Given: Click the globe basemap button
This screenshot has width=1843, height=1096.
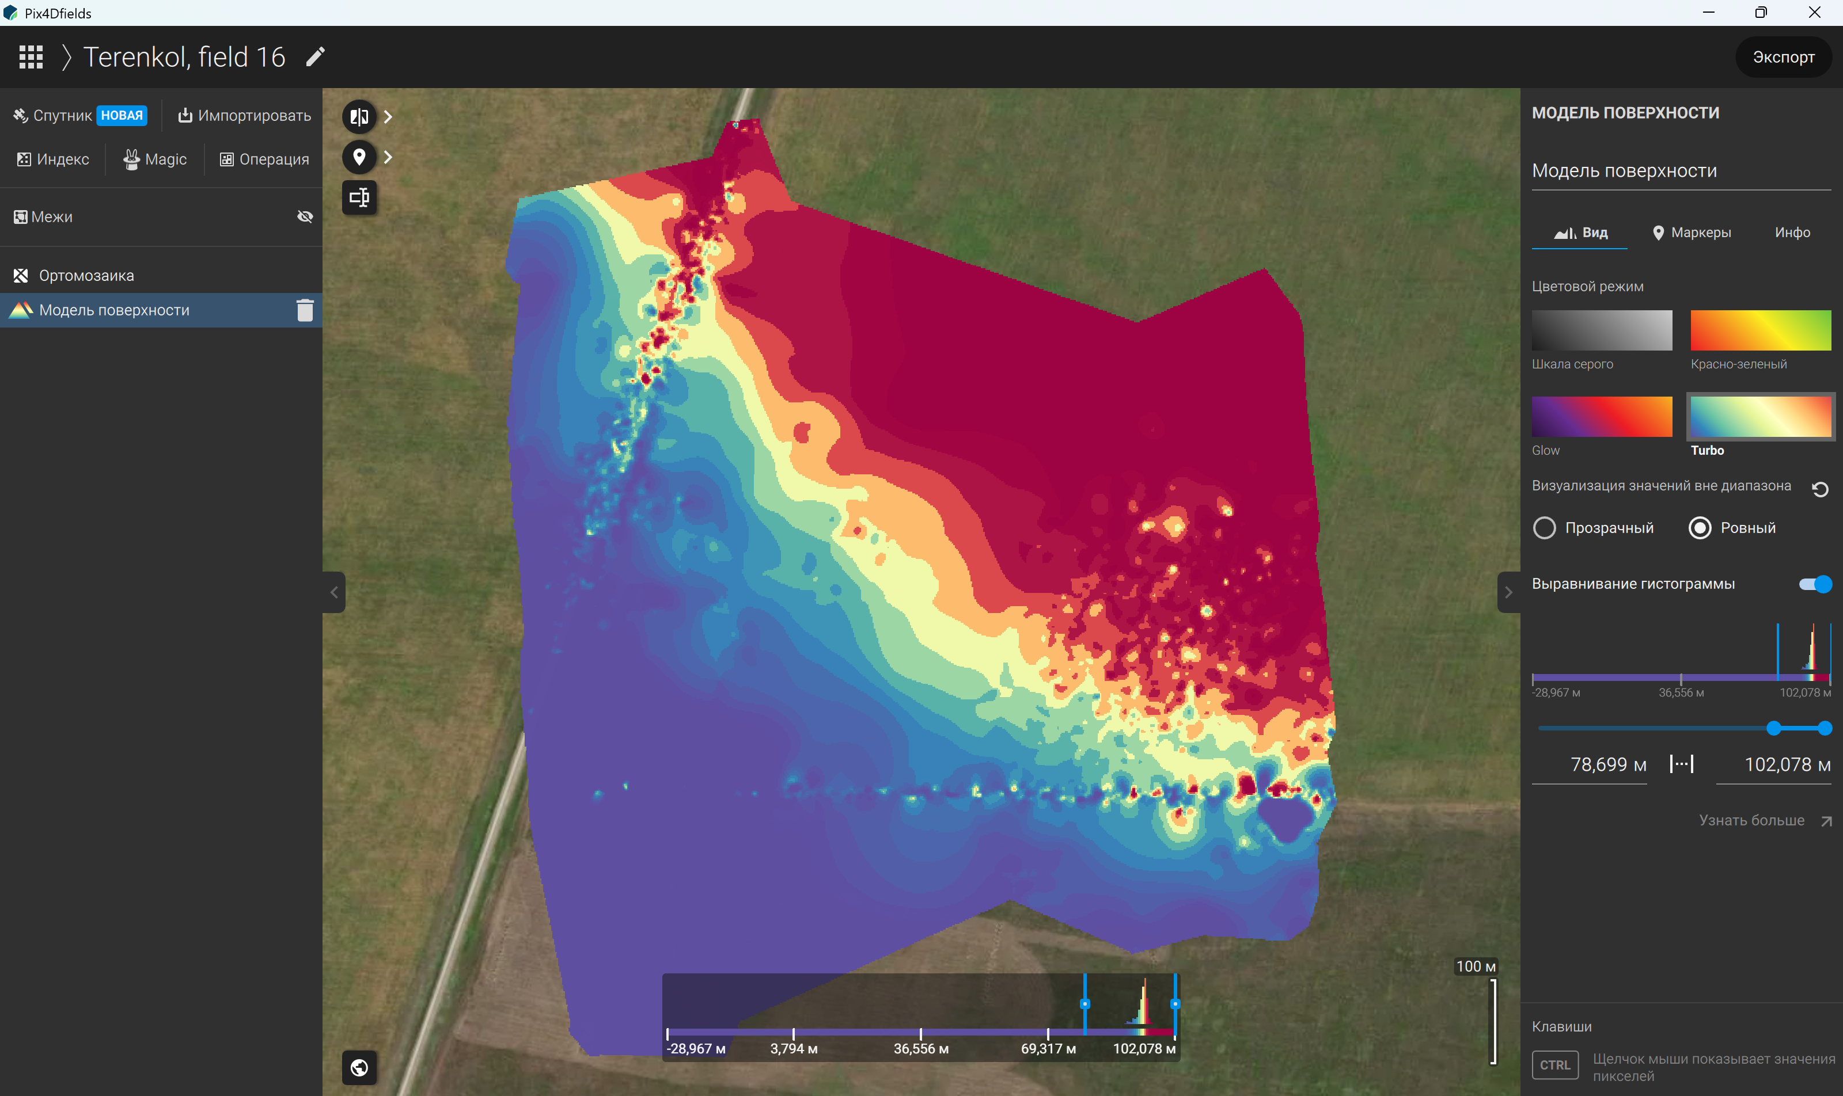Looking at the screenshot, I should (x=359, y=1067).
